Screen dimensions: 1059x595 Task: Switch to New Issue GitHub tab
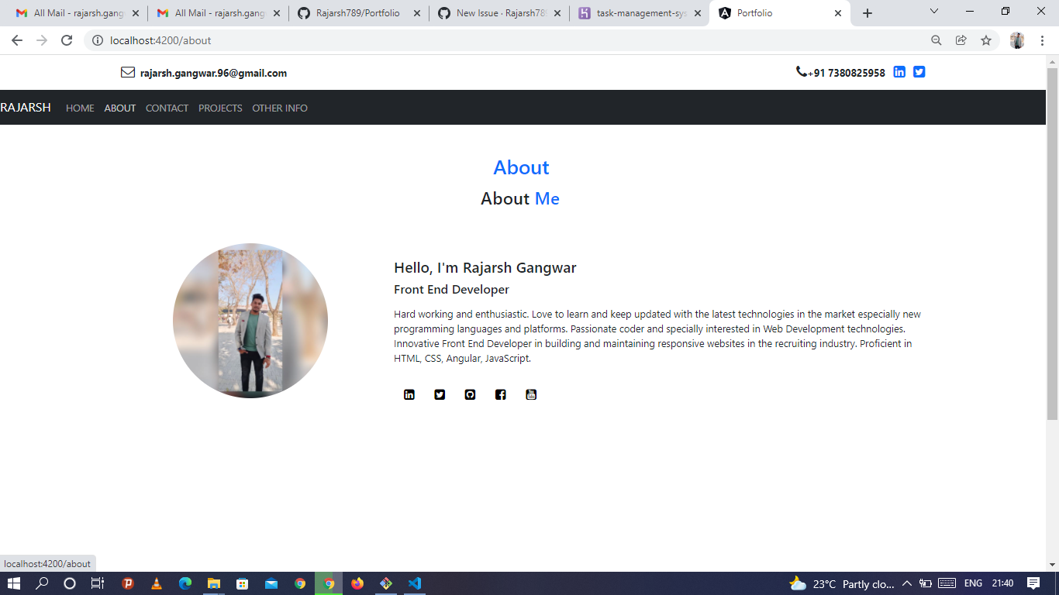tap(498, 13)
